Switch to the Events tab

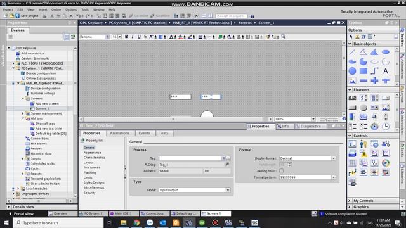click(x=144, y=133)
